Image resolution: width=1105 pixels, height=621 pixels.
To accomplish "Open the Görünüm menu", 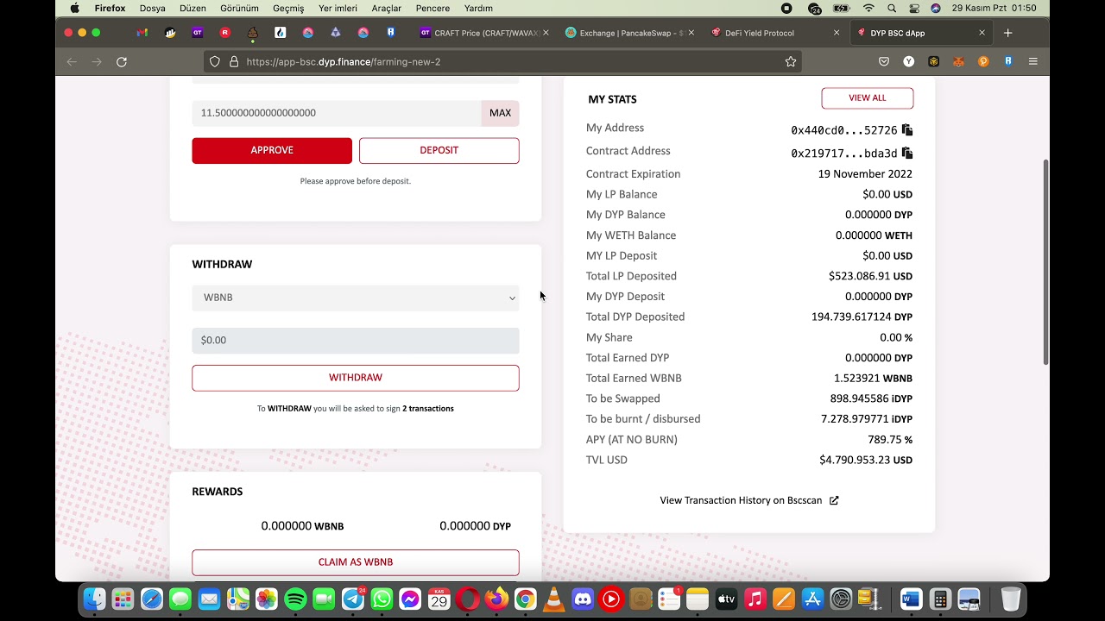I will click(239, 8).
